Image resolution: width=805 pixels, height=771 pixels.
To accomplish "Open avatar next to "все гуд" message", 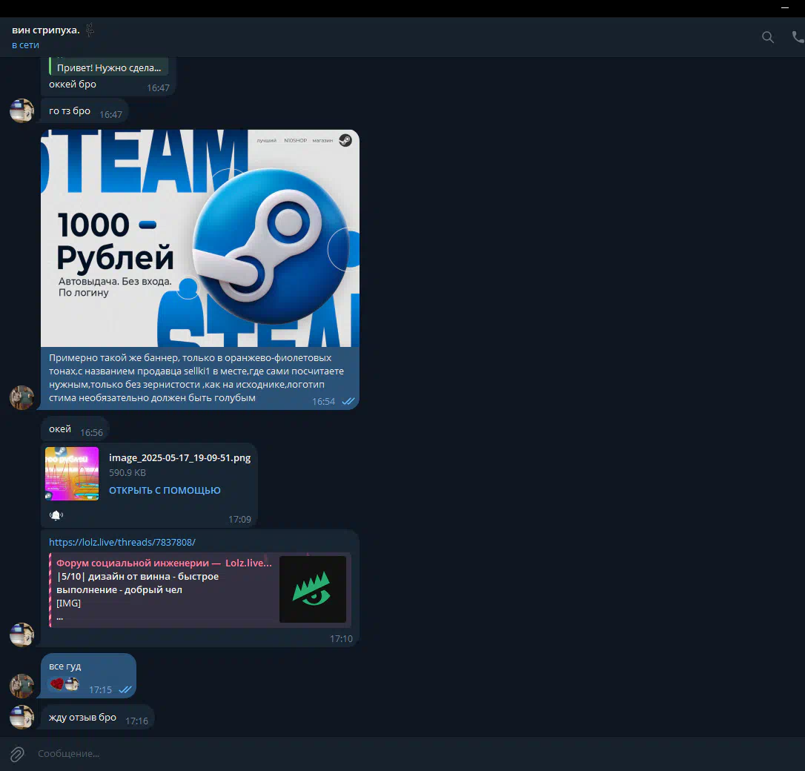I will point(21,686).
